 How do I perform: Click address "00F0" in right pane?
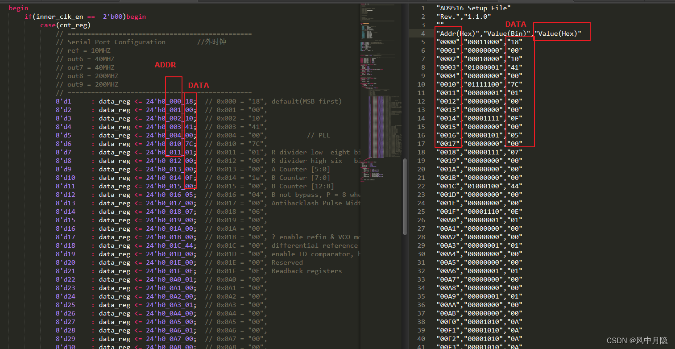click(x=448, y=322)
